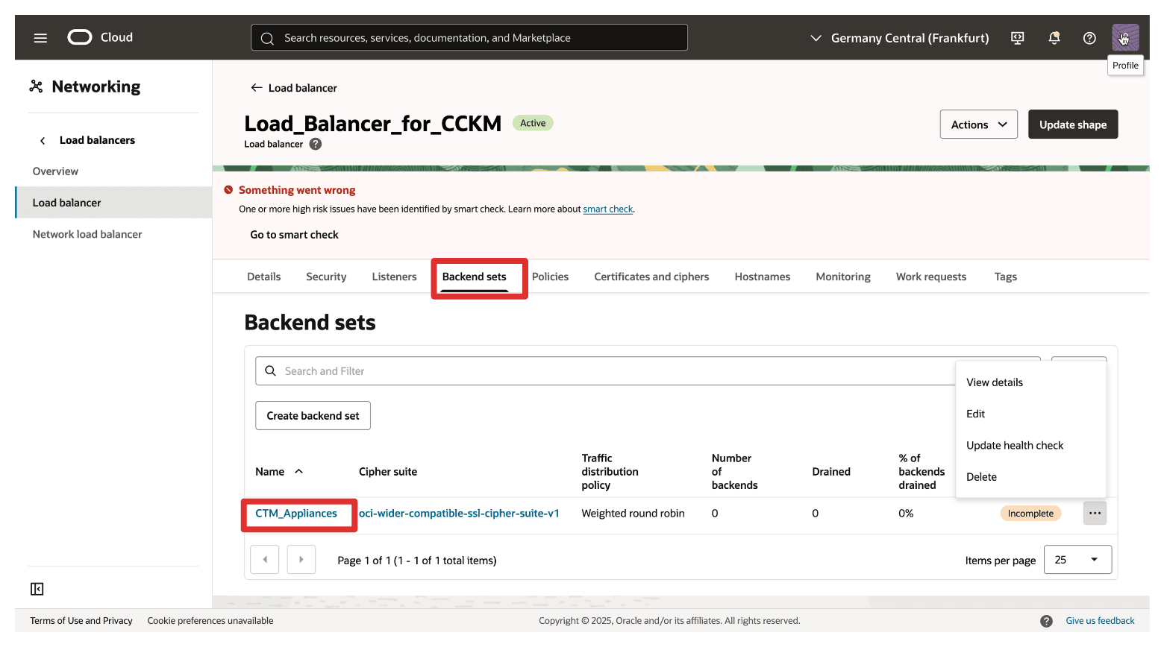Click back chevron beside Load balancers
1164x647 pixels.
(x=43, y=140)
